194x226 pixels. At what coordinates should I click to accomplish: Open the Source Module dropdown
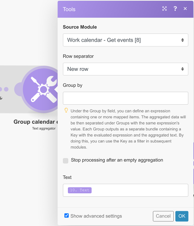(x=125, y=40)
